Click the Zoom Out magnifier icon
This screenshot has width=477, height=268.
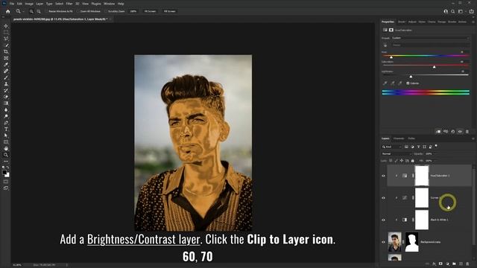click(39, 11)
